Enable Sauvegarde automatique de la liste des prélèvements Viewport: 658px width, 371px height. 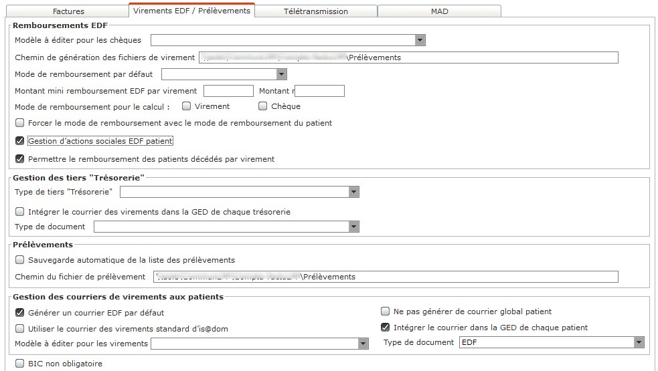click(x=19, y=260)
